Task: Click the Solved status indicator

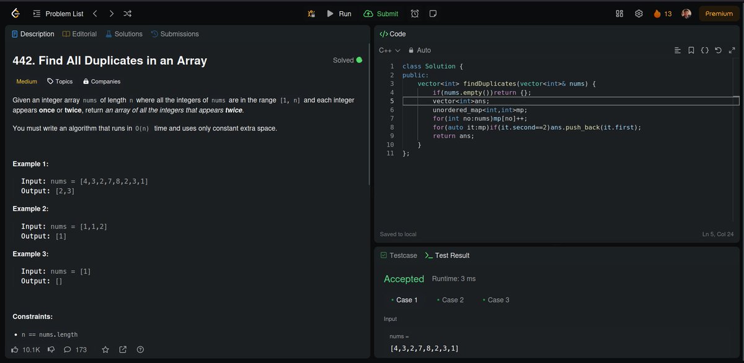Action: (347, 60)
